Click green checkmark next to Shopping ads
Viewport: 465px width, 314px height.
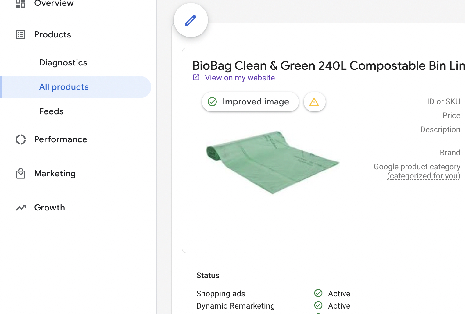tap(318, 293)
